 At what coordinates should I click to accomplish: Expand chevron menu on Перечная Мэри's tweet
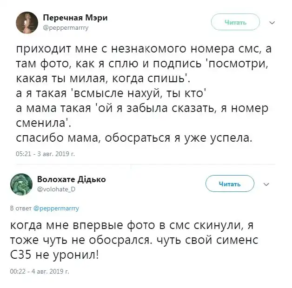click(272, 22)
